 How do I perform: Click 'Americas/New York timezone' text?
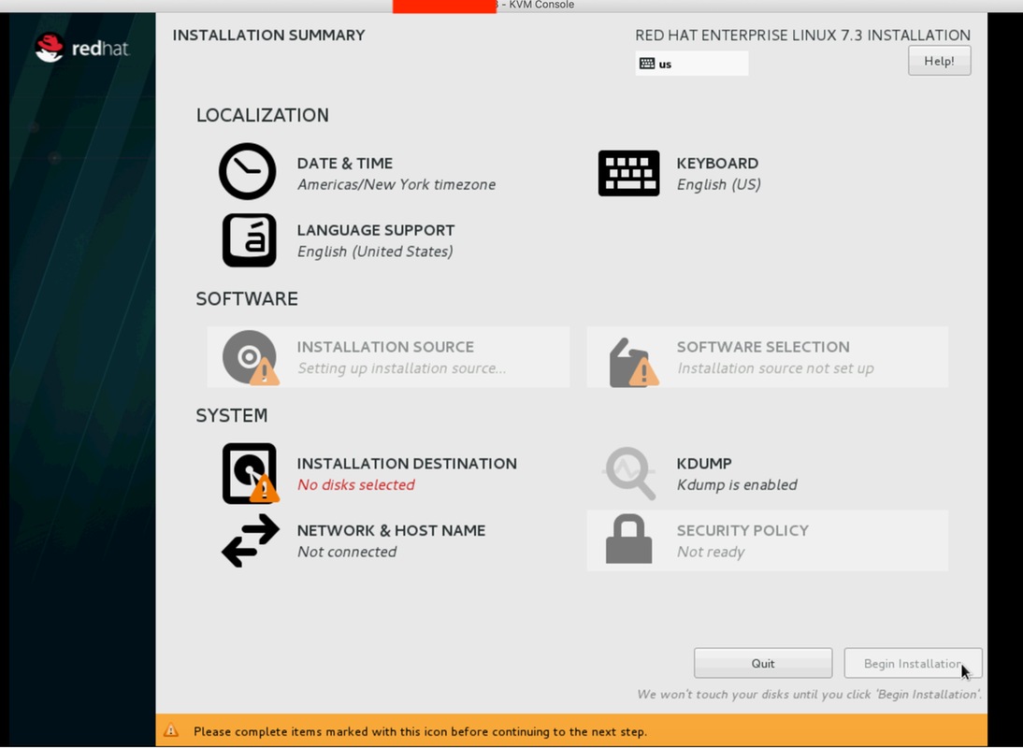(396, 184)
